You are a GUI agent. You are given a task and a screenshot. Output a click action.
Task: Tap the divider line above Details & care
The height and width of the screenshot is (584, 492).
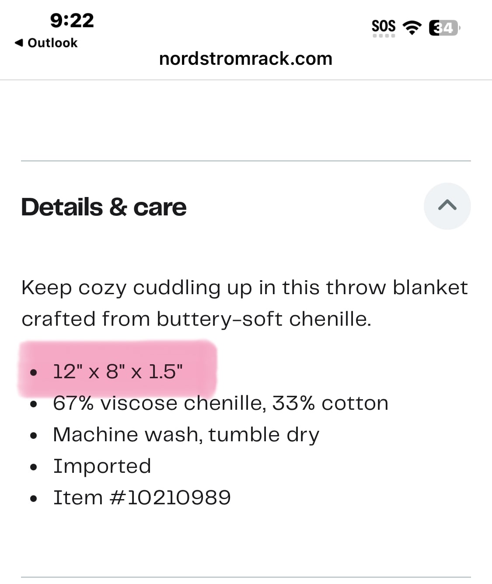click(x=246, y=161)
